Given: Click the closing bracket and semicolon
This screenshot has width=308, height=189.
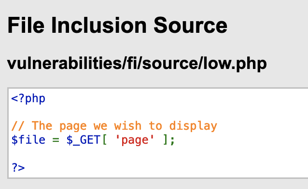Looking at the screenshot, I should click(x=169, y=140).
